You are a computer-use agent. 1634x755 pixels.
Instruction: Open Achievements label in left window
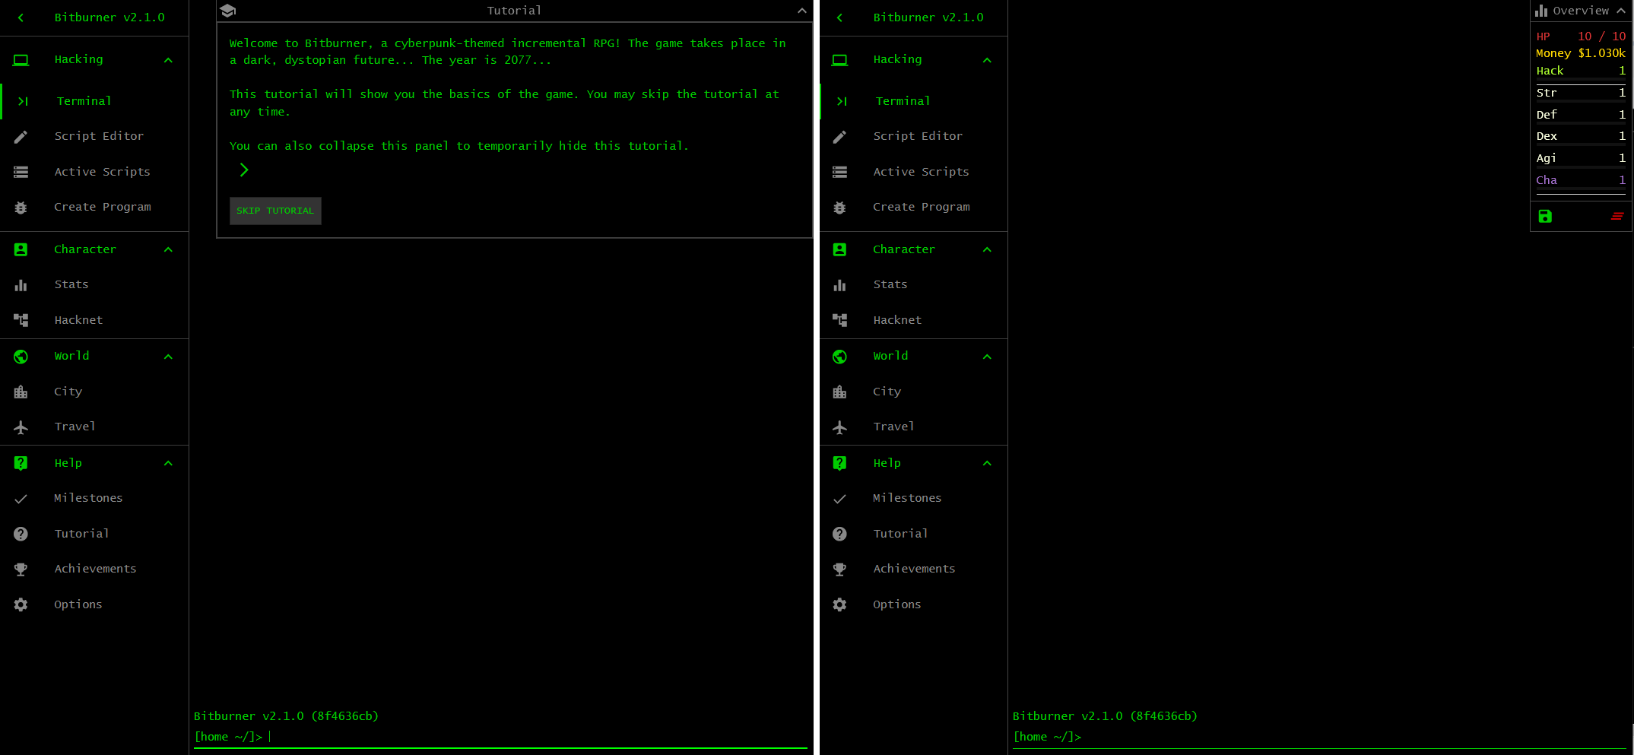click(x=95, y=569)
